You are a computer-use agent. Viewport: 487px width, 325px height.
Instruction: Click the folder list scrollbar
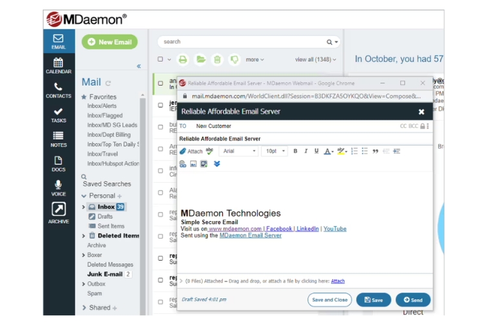(x=143, y=205)
